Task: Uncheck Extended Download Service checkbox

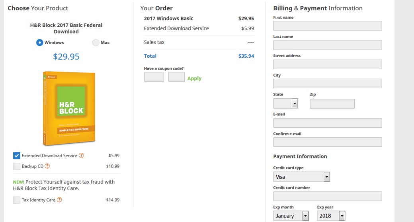Action: coord(17,156)
